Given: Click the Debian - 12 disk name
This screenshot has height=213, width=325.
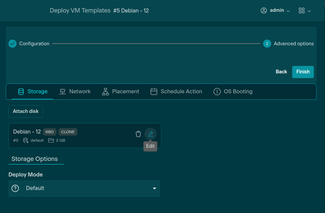Looking at the screenshot, I should (x=27, y=132).
